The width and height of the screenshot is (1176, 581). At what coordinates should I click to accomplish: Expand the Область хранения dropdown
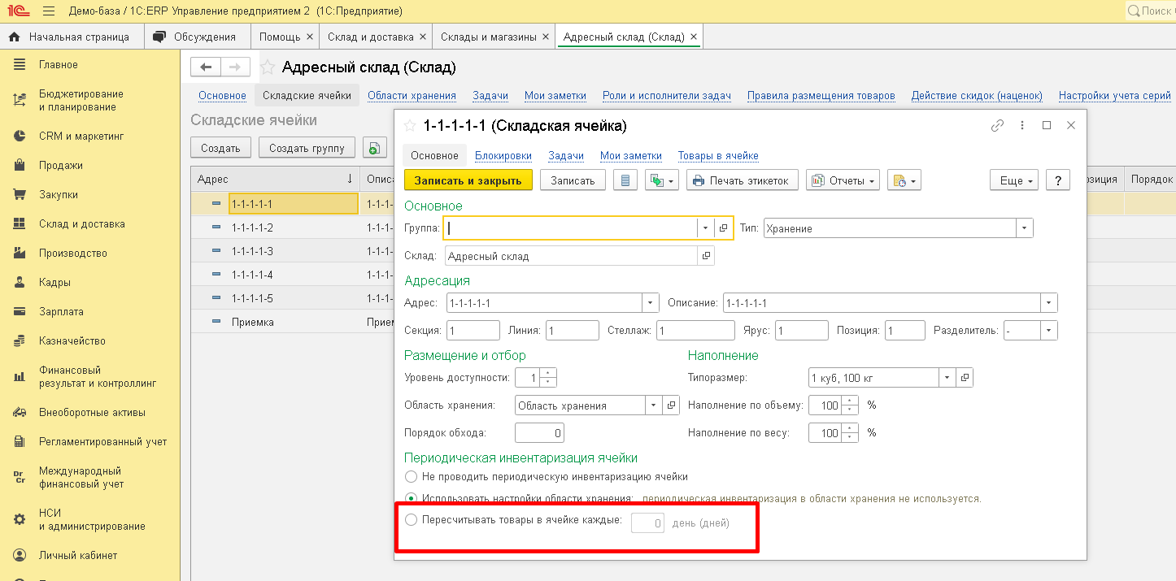click(x=654, y=405)
